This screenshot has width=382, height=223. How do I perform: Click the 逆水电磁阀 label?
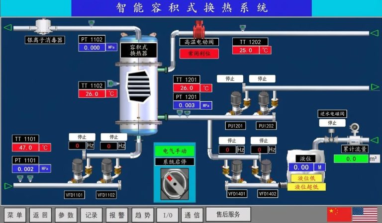(332, 114)
